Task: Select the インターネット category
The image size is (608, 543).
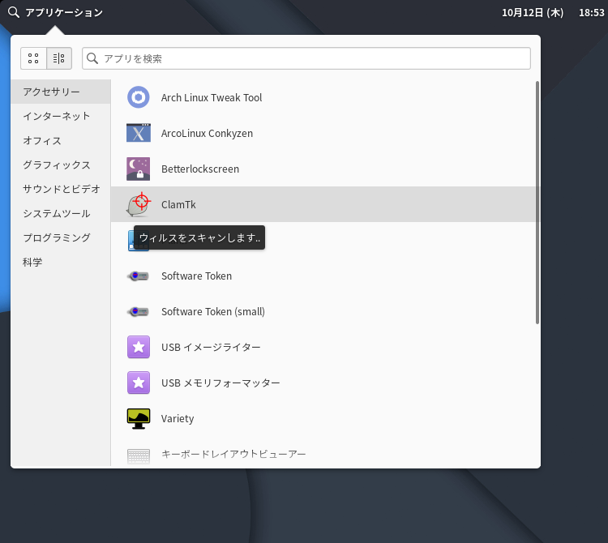Action: (x=61, y=116)
